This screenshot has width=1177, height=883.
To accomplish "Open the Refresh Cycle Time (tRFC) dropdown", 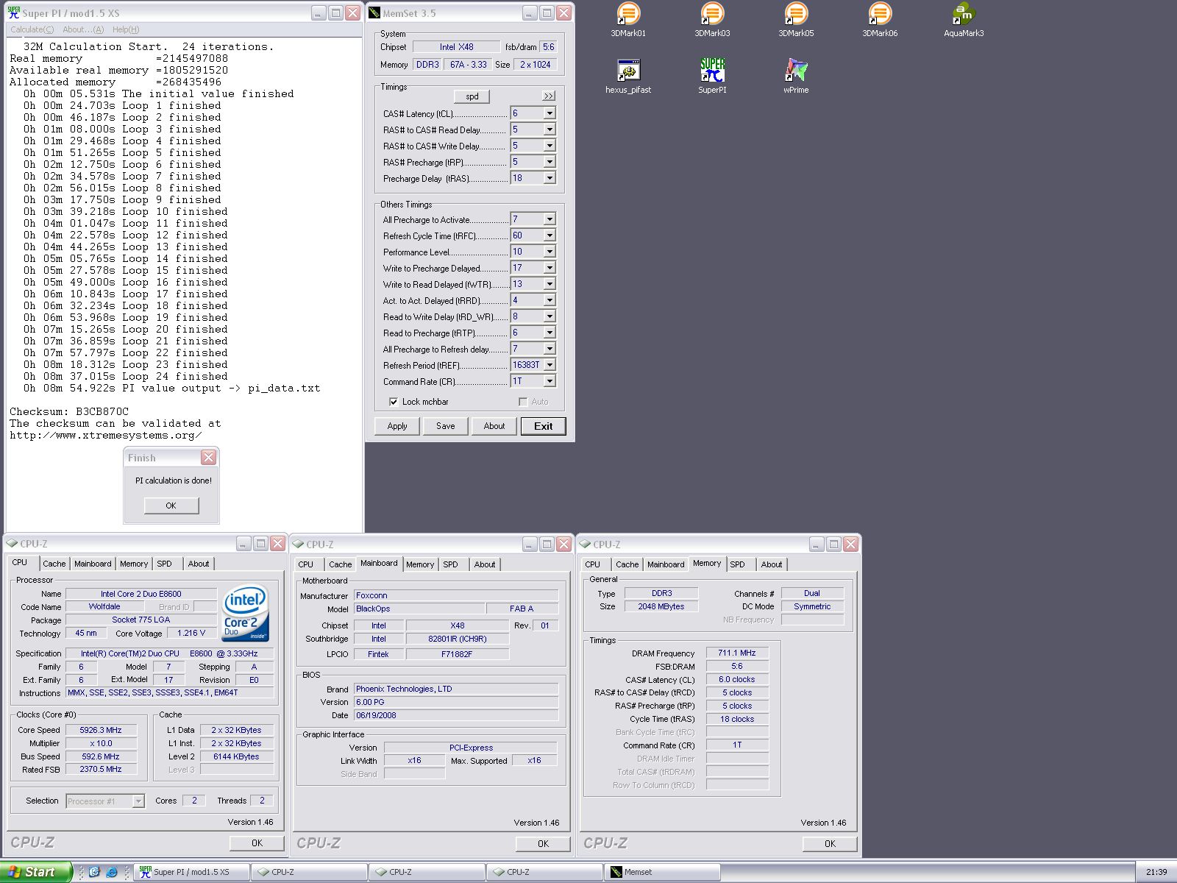I will pyautogui.click(x=550, y=235).
